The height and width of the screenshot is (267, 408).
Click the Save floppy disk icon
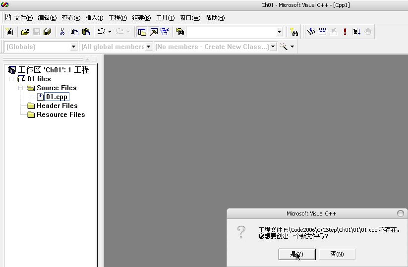[36, 32]
